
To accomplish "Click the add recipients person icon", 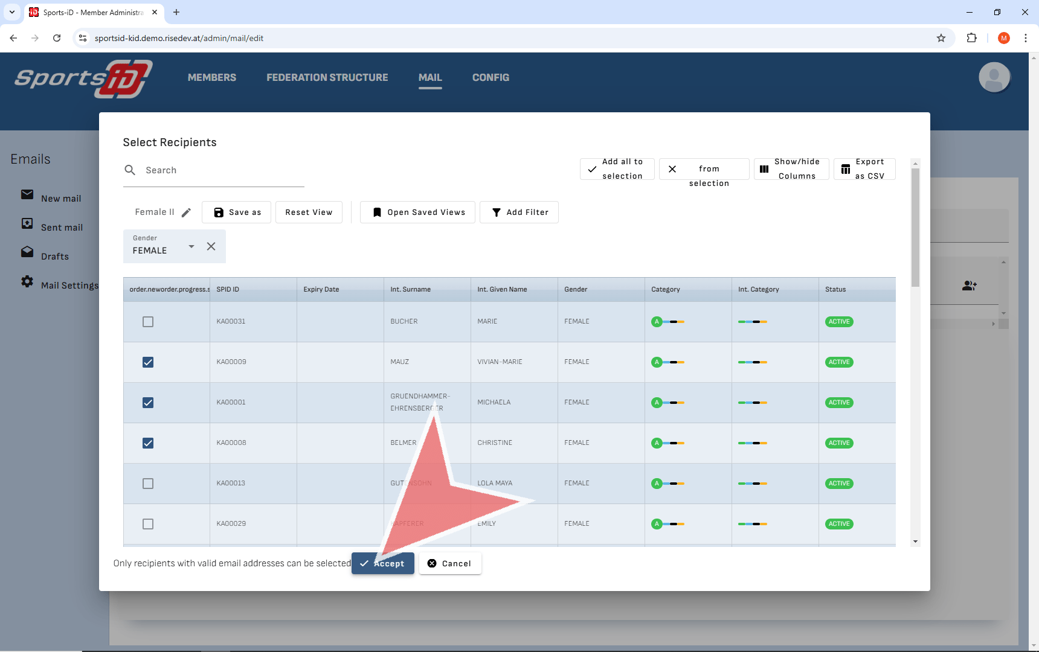I will [x=969, y=286].
